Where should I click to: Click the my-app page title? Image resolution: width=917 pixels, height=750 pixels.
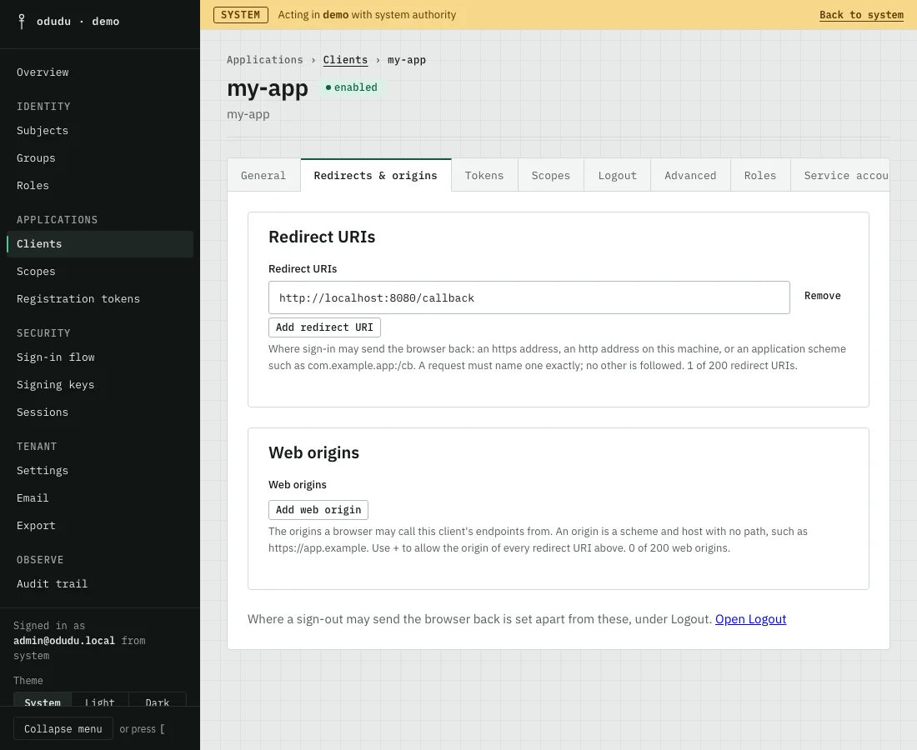[x=268, y=88]
